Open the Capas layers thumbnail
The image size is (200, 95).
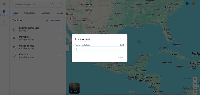click(74, 88)
